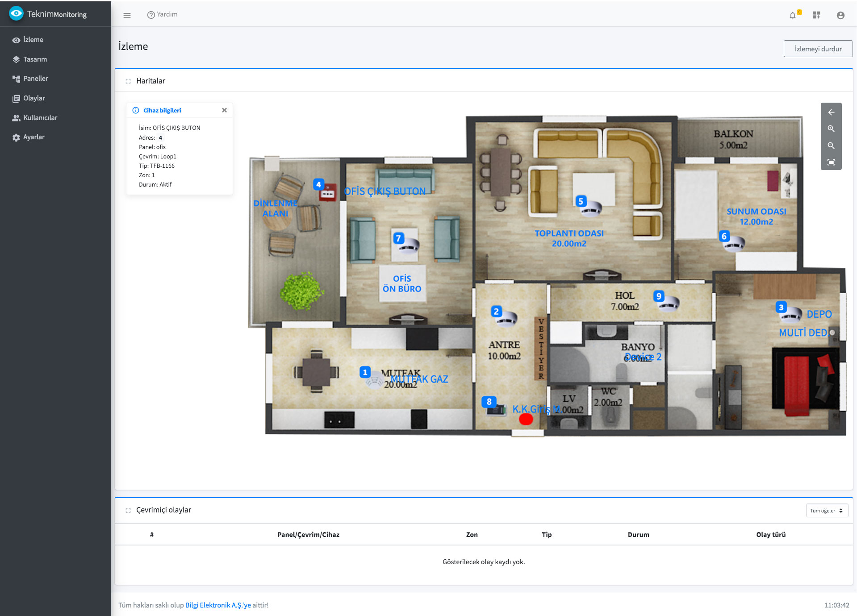Enter fullscreen map view
The width and height of the screenshot is (857, 616).
(831, 162)
